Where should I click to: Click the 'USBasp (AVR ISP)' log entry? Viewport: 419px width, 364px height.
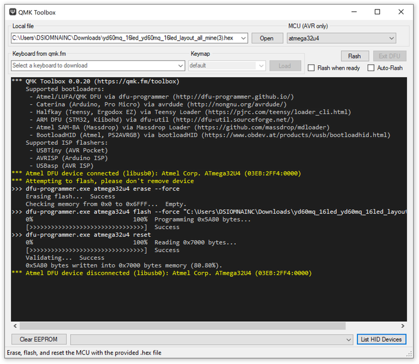pyautogui.click(x=62, y=166)
